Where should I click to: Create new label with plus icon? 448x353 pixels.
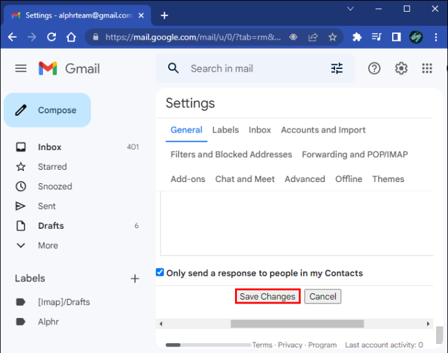135,278
